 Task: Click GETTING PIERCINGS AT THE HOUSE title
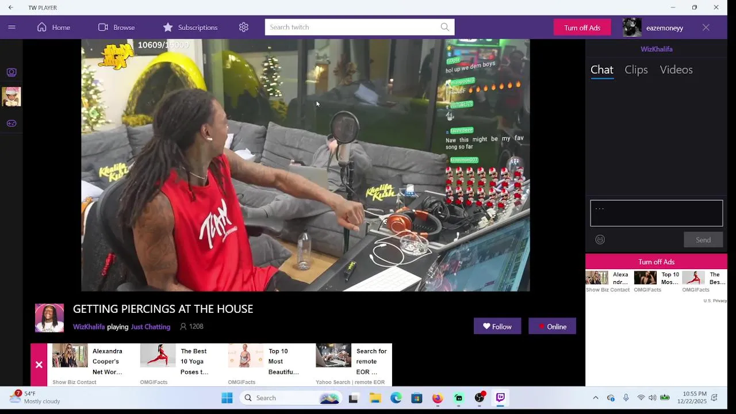163,309
